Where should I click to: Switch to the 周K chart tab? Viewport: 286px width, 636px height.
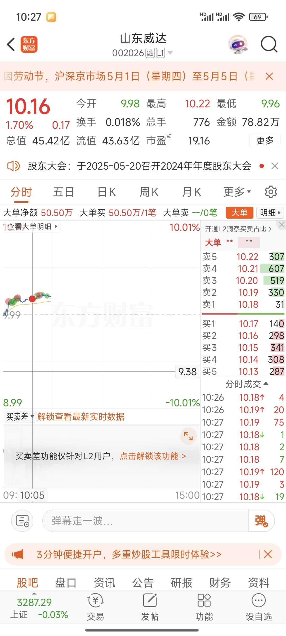pos(149,192)
